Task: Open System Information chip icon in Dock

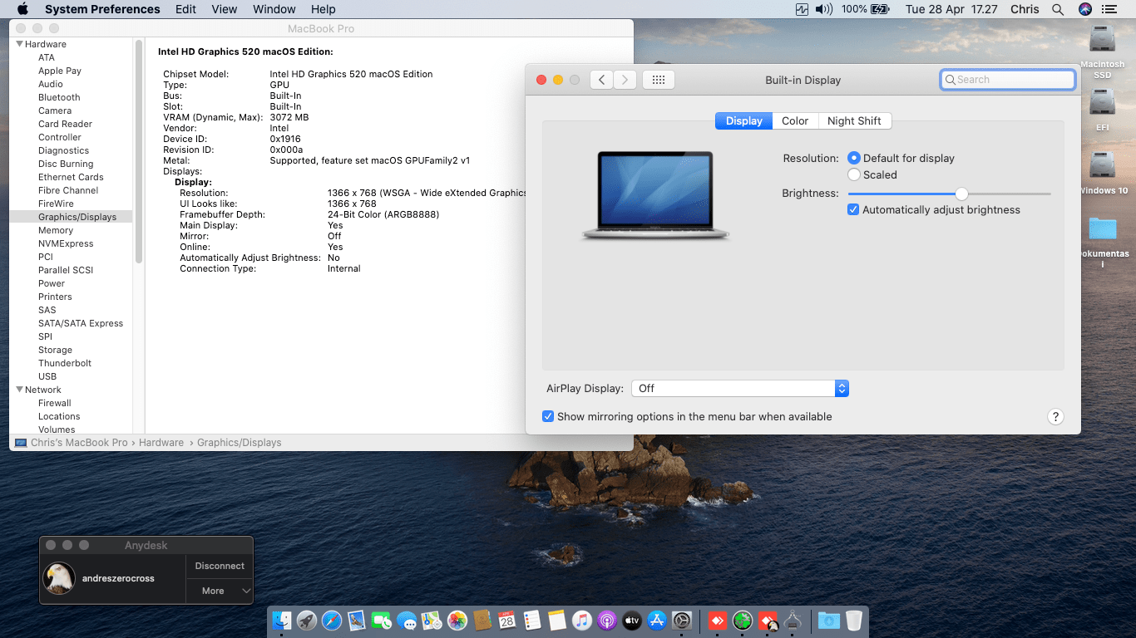Action: (793, 620)
